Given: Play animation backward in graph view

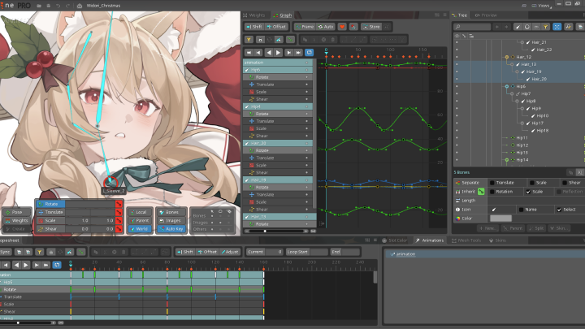Looking at the screenshot, I should 269,53.
